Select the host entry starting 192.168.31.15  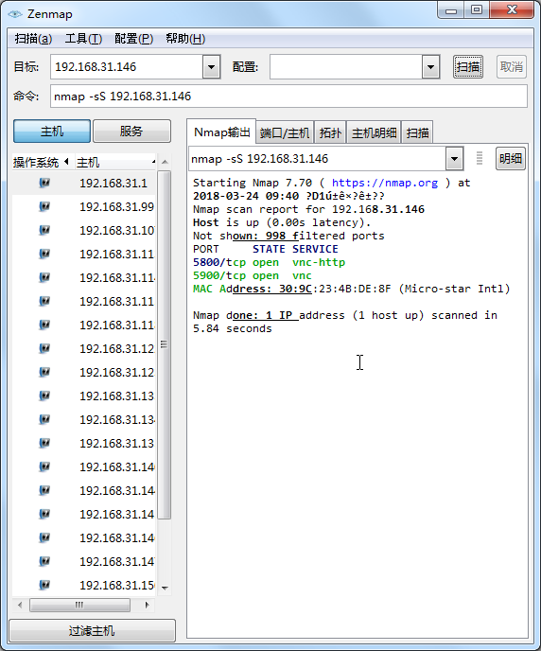click(x=116, y=586)
